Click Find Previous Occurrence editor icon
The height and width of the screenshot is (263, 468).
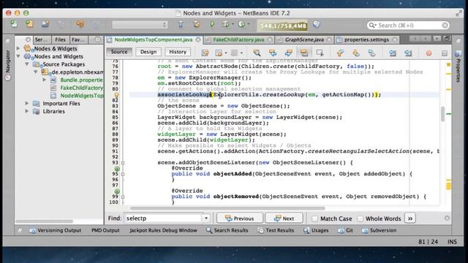(x=273, y=53)
